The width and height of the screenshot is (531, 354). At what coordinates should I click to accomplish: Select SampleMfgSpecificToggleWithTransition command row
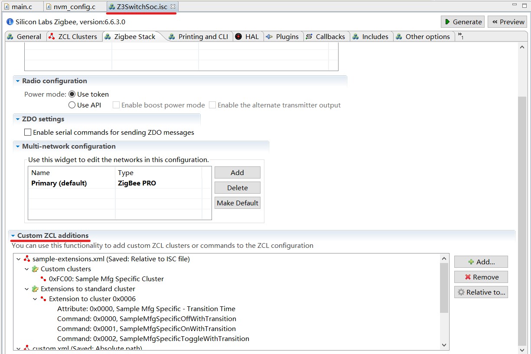(153, 339)
